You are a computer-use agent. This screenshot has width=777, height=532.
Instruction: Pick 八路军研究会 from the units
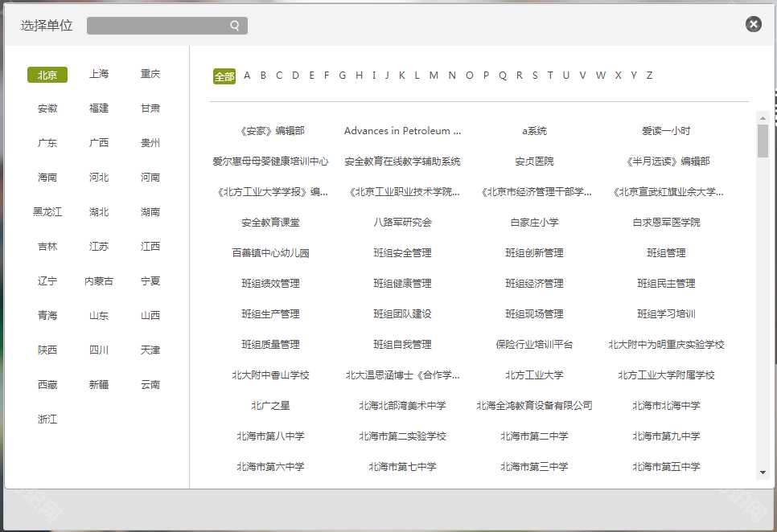point(402,223)
